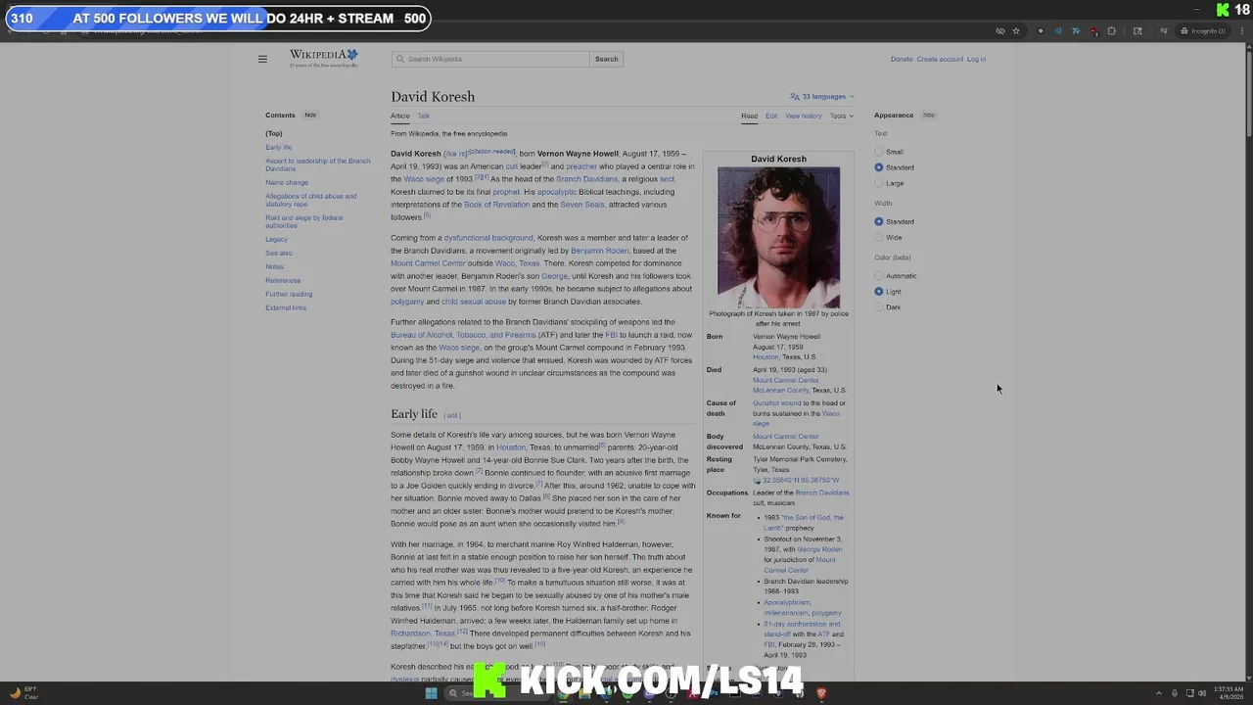Select Large text size
This screenshot has width=1253, height=705.
(x=878, y=183)
